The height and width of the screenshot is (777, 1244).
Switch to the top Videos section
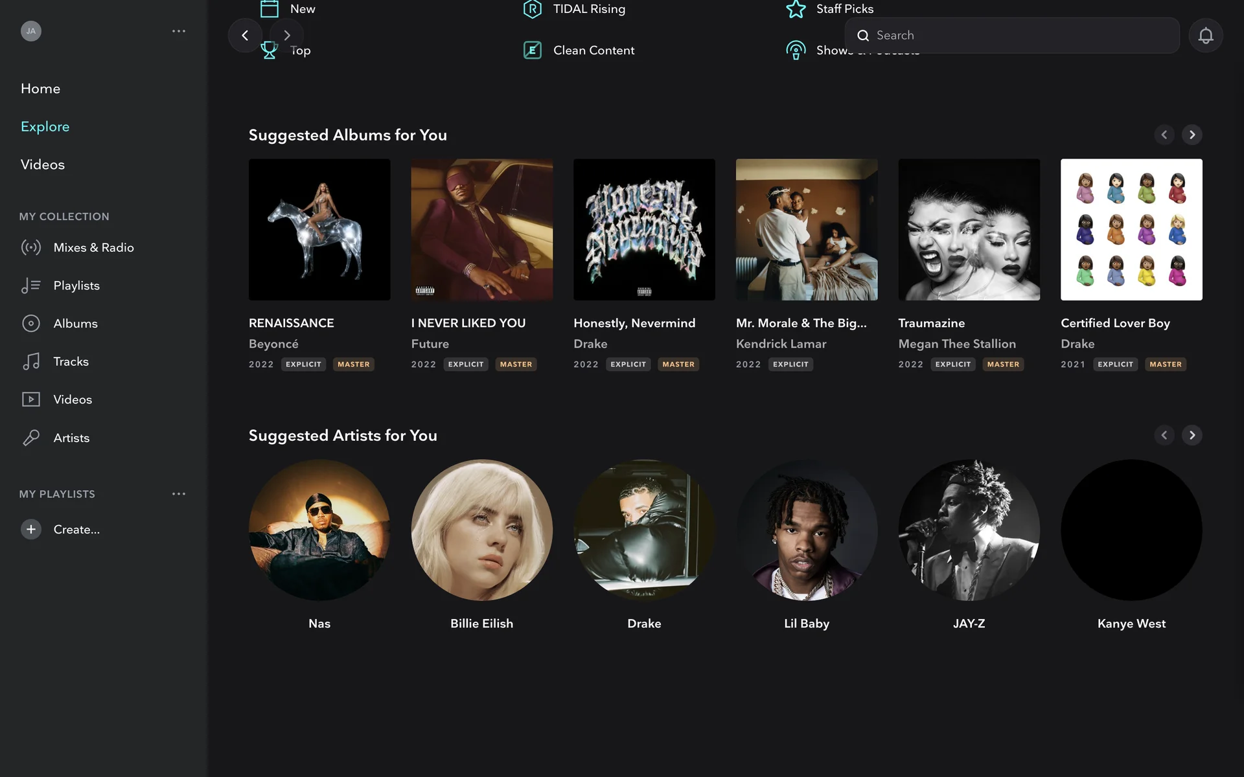pos(43,164)
